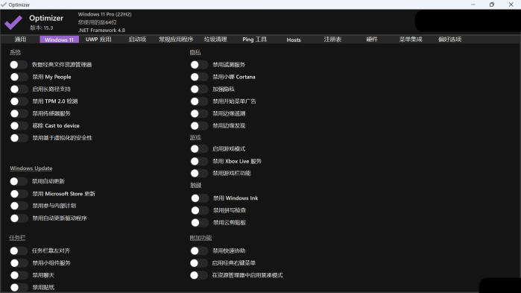Click the 附加功能 section heading

(200, 238)
